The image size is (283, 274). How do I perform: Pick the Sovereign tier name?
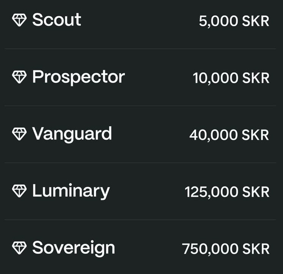[x=73, y=248]
